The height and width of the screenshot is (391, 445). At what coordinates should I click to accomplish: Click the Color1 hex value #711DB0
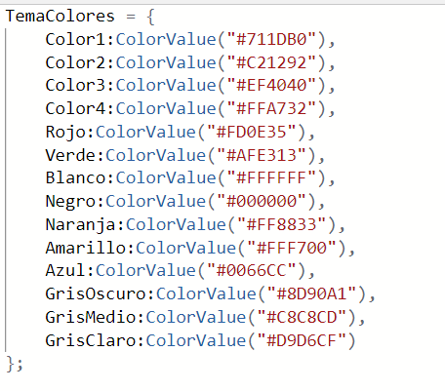[x=271, y=39]
